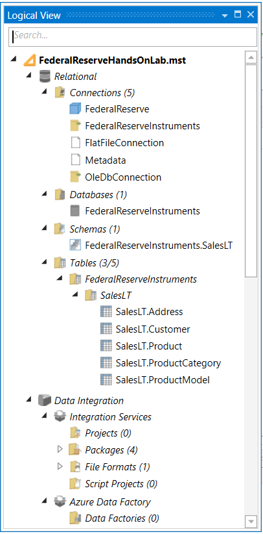Collapse the Tables (3/5) node
Image resolution: width=263 pixels, height=534 pixels.
point(44,261)
